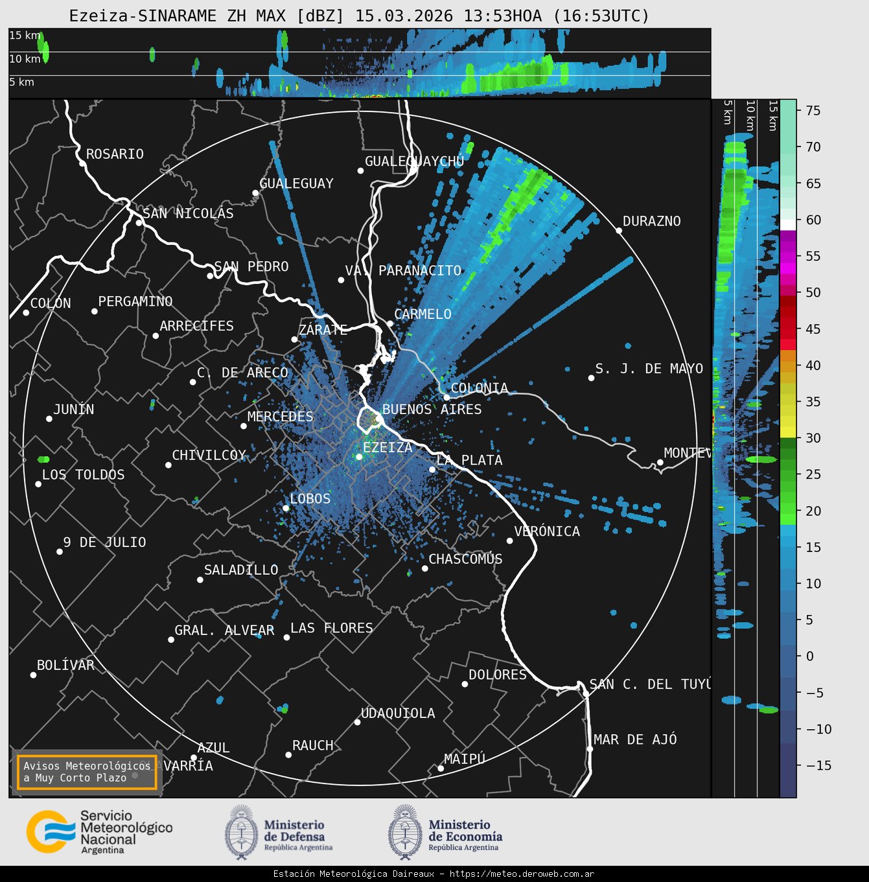Click the Rosario city marker dot
The width and height of the screenshot is (869, 882).
[x=82, y=163]
